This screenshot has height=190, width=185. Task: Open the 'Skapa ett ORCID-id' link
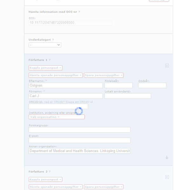(x=79, y=102)
